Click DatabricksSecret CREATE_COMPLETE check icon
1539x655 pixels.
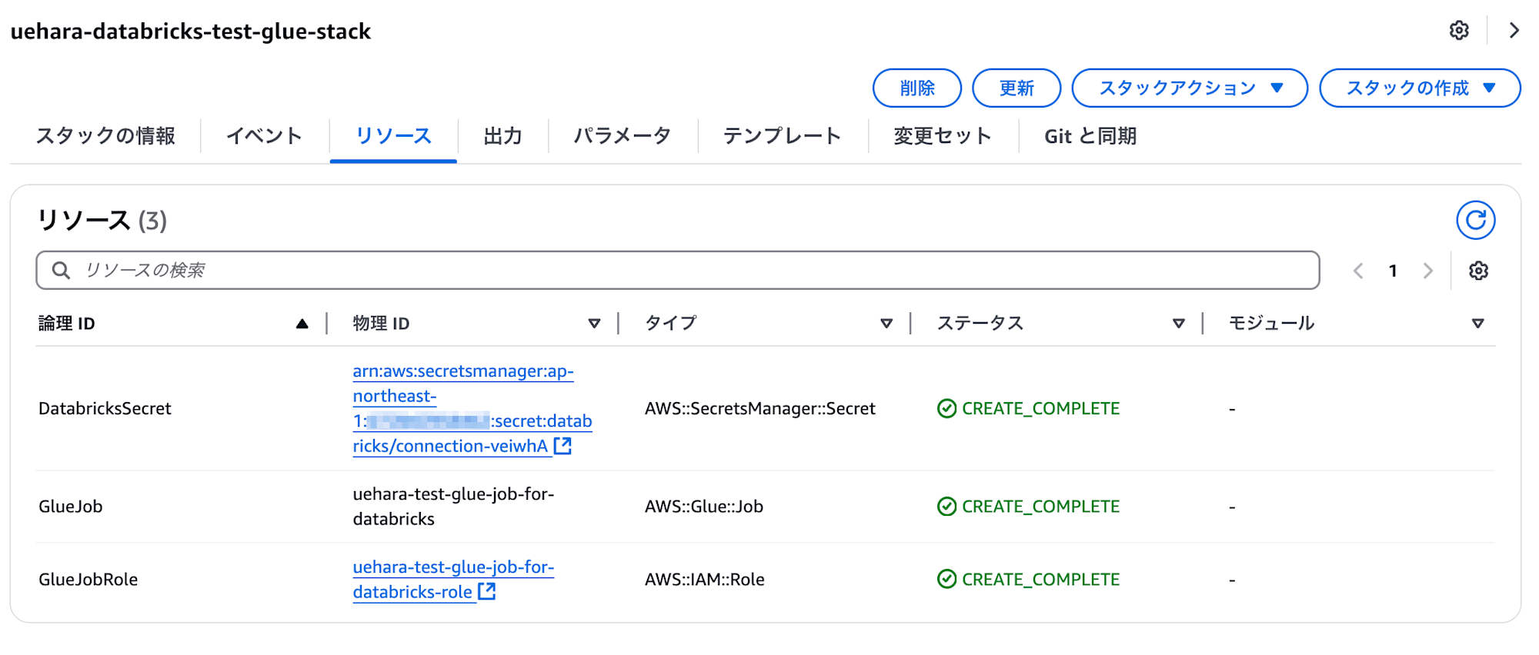pyautogui.click(x=946, y=408)
